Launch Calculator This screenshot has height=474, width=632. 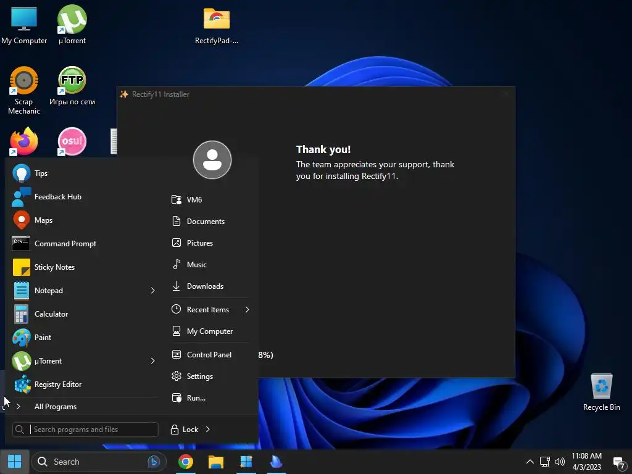click(83, 314)
